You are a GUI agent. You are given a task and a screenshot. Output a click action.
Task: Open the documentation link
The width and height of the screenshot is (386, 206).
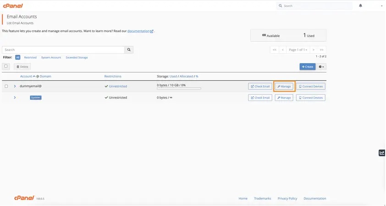(x=139, y=31)
